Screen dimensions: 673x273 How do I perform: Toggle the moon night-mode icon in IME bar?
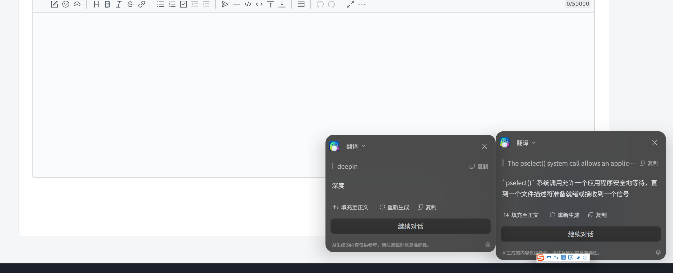578,257
